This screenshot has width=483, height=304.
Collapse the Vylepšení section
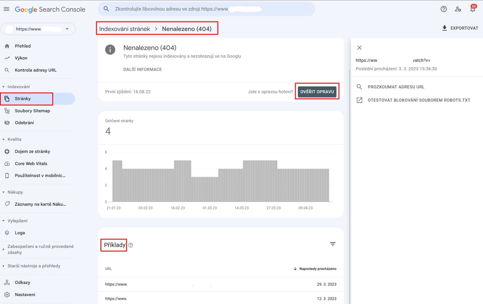point(3,221)
